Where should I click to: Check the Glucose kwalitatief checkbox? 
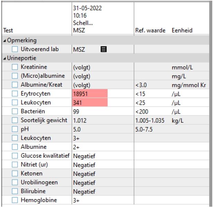(x=15, y=156)
